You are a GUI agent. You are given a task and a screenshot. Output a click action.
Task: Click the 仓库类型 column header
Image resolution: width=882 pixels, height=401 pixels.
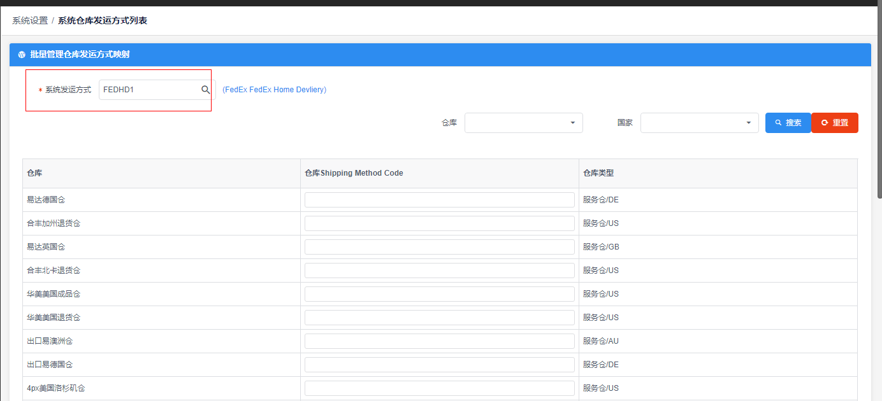pos(718,173)
